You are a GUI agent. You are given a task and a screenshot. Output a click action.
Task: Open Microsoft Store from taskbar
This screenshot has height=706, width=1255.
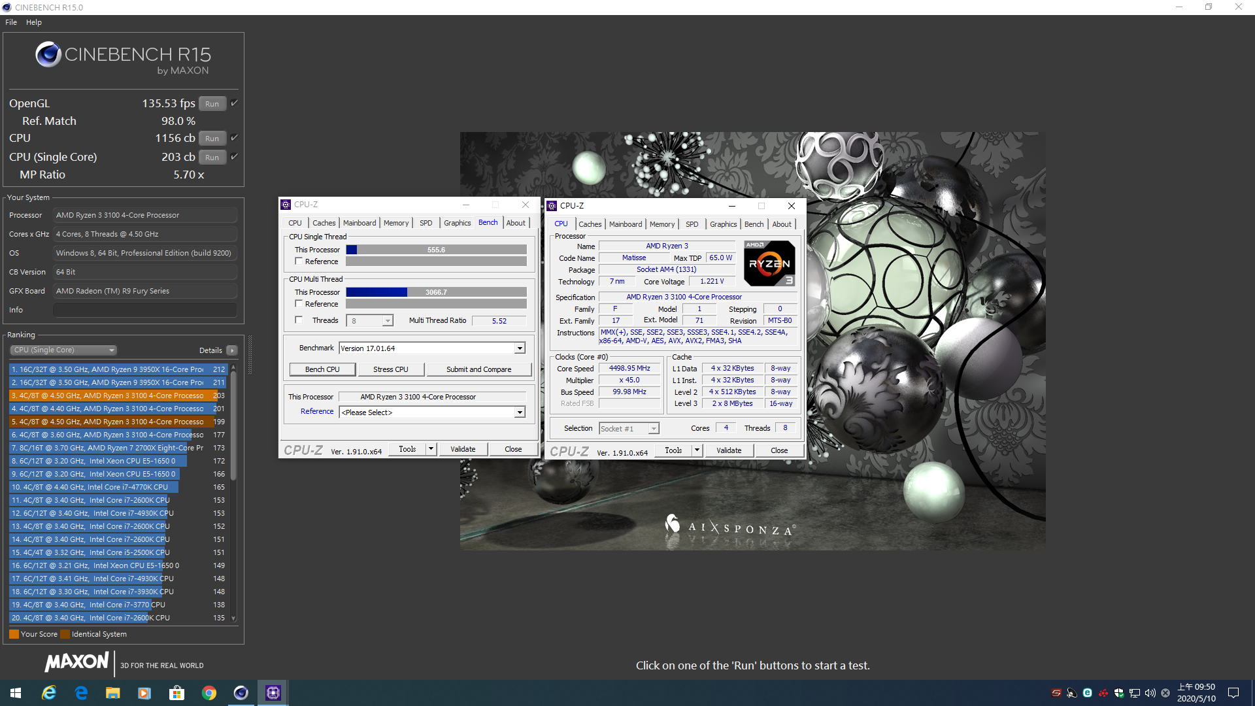[x=176, y=693]
